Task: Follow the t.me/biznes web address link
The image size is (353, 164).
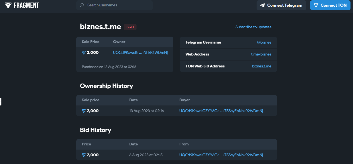Action: pos(261,54)
